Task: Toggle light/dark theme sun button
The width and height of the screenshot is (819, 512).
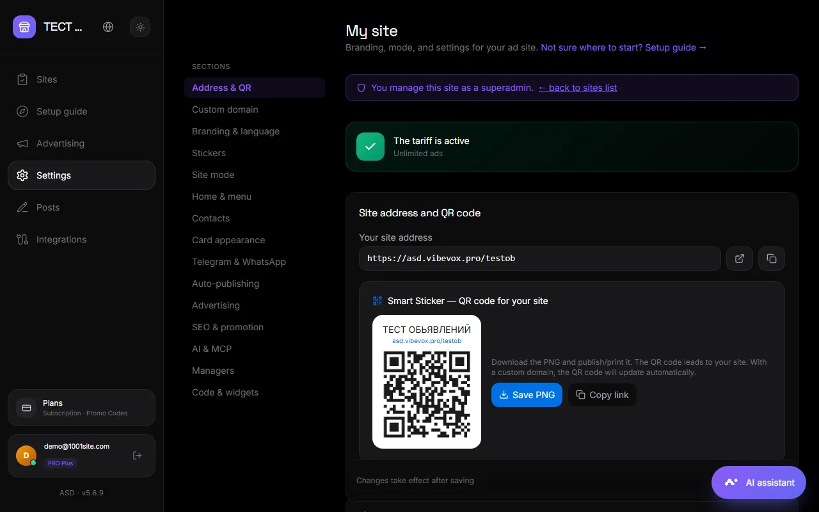Action: click(x=140, y=27)
